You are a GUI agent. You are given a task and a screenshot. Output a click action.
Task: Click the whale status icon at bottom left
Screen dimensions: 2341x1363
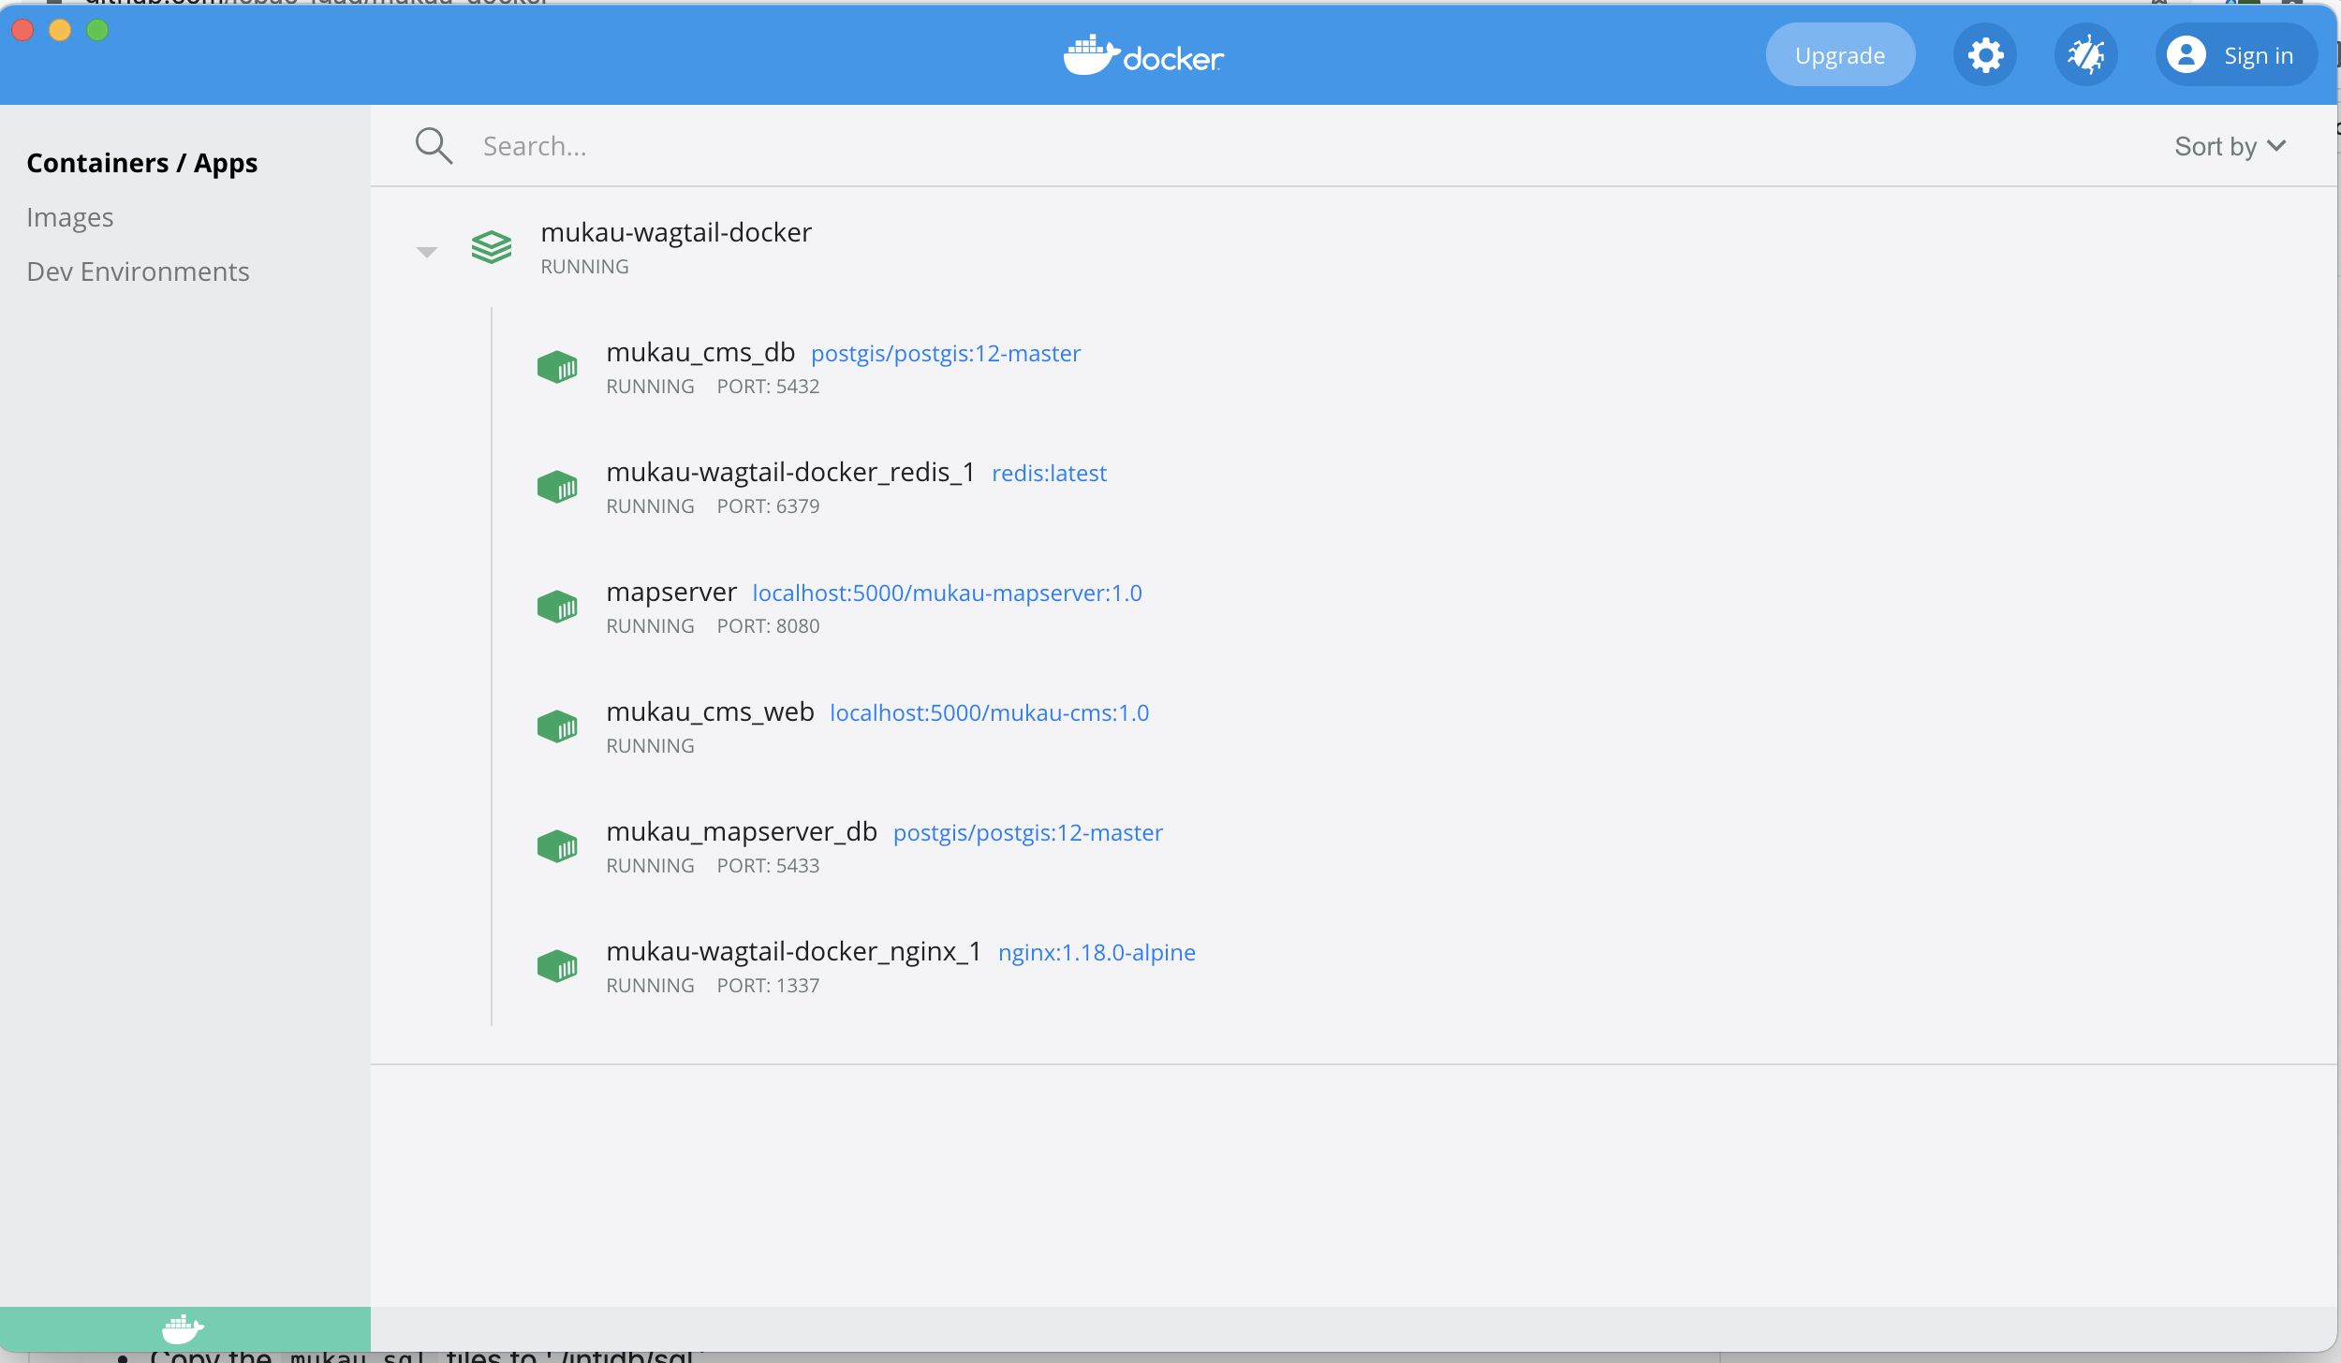pyautogui.click(x=184, y=1328)
